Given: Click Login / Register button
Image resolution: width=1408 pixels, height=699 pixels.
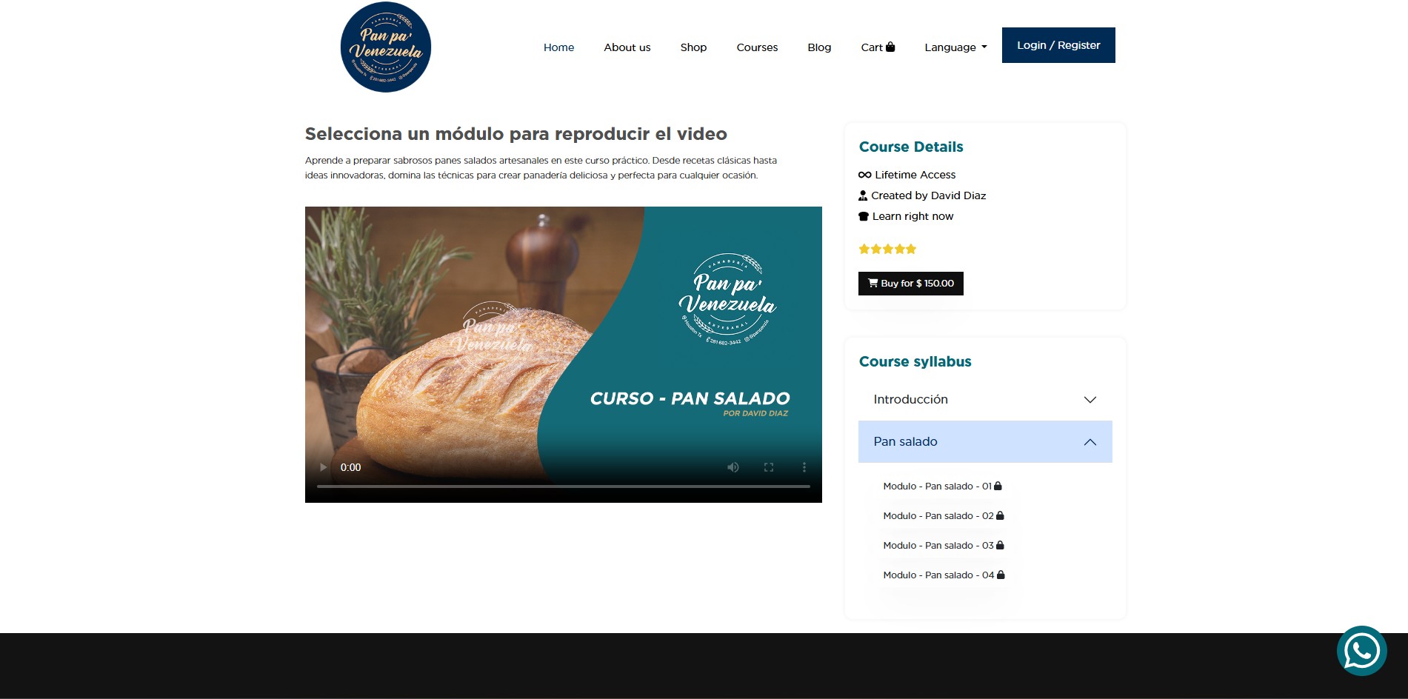Looking at the screenshot, I should point(1058,45).
